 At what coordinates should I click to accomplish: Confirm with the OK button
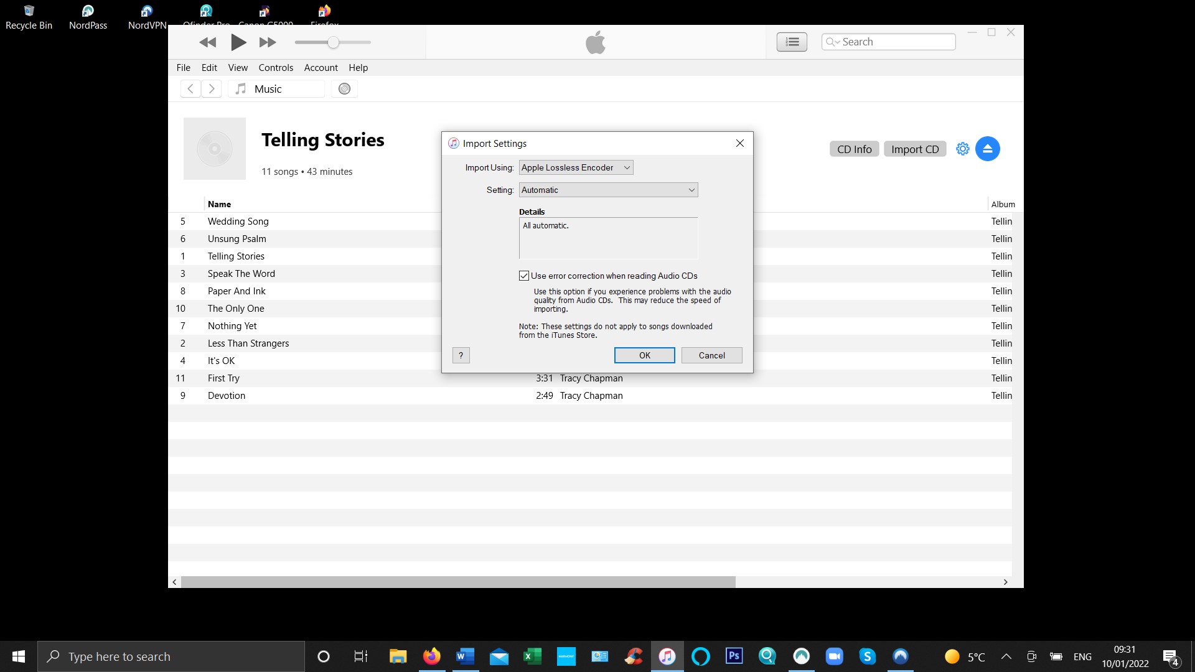tap(644, 355)
